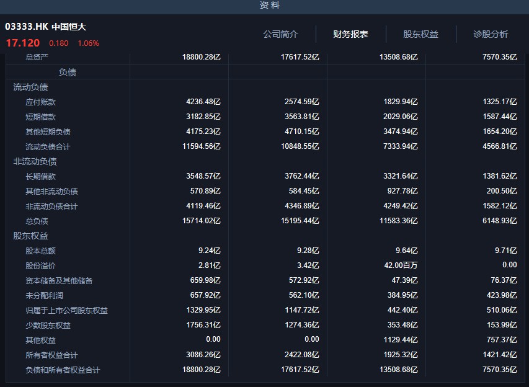Viewport: 529px width, 387px height.
Task: Select the 其他短期负债 row label
Action: [48, 131]
